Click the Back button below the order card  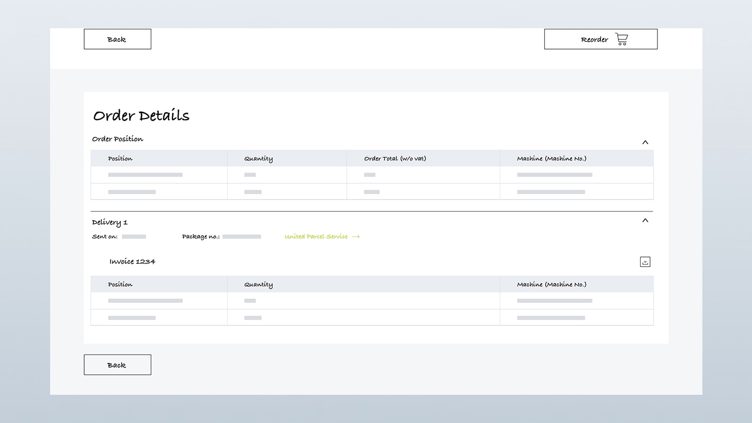click(x=117, y=365)
